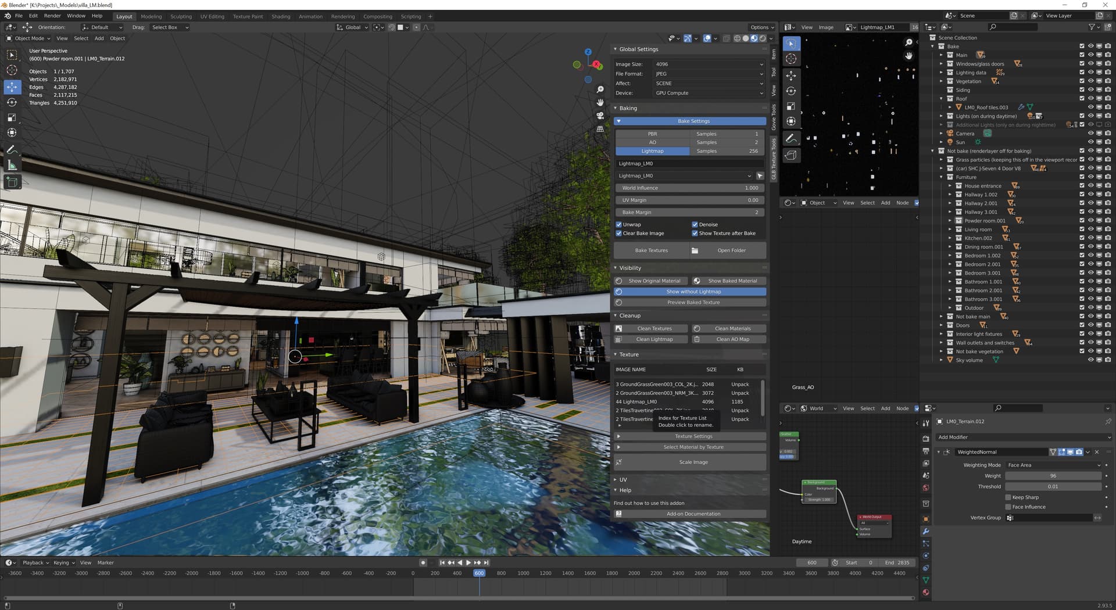Open the Image Size 4096 dropdown
Viewport: 1116px width, 610px height.
tap(709, 64)
